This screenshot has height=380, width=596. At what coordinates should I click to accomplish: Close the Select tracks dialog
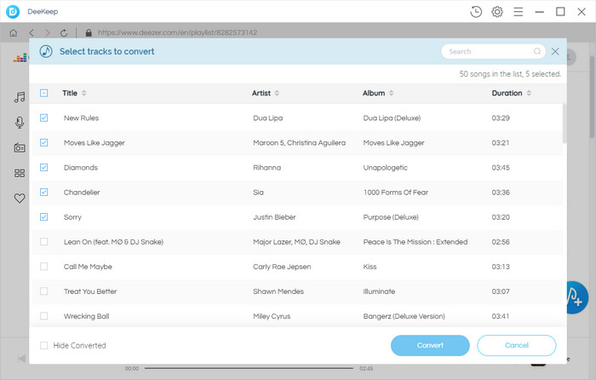[555, 51]
